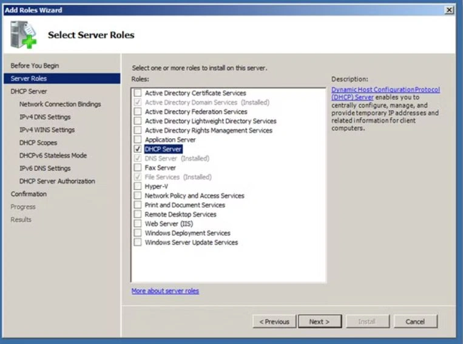The image size is (463, 344).
Task: Go to IPv4 DNS Settings step
Action: coord(45,117)
